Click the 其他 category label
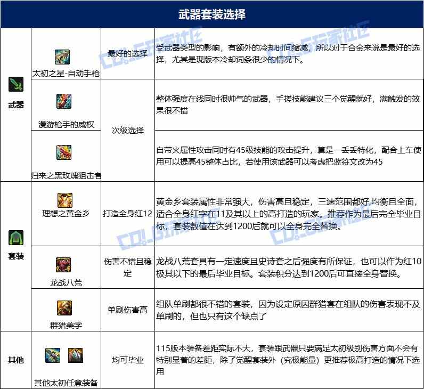The image size is (424, 389). click(x=16, y=360)
